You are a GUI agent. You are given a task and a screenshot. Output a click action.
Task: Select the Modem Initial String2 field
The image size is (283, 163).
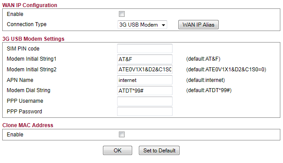(x=145, y=70)
